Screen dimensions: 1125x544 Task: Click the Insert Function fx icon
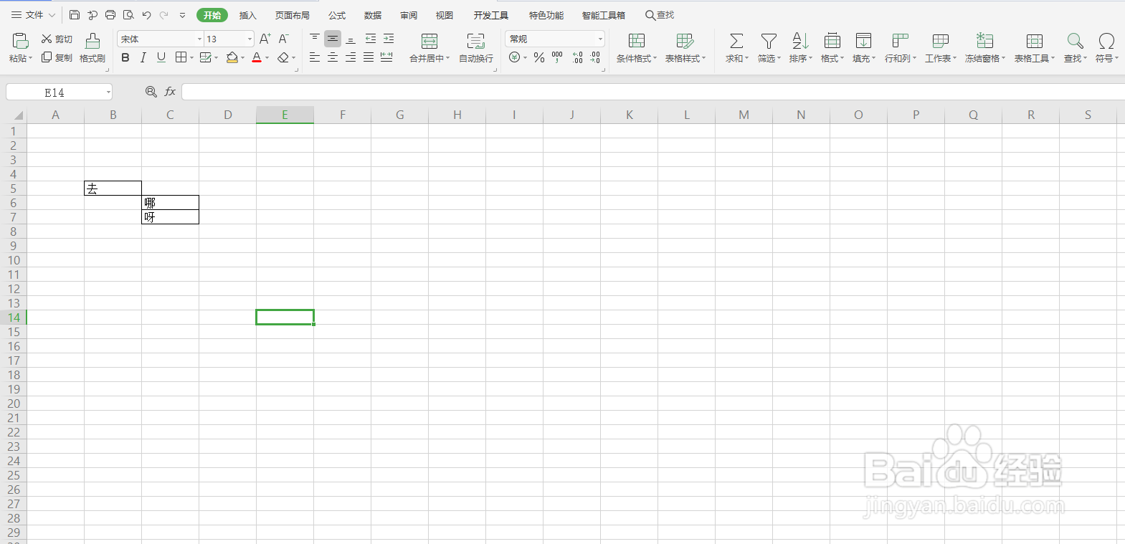point(170,92)
